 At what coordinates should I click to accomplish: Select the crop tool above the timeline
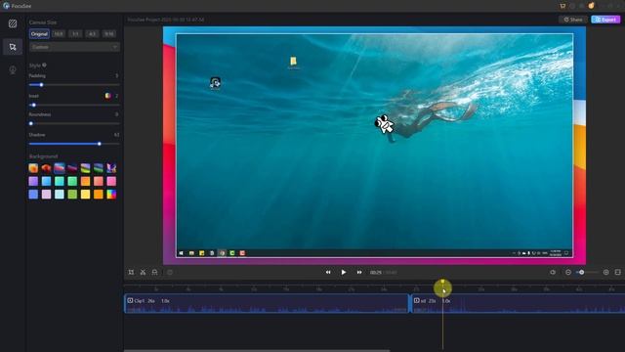(131, 272)
